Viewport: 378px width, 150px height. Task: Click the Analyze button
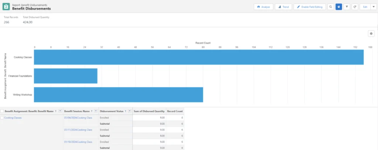tap(263, 7)
